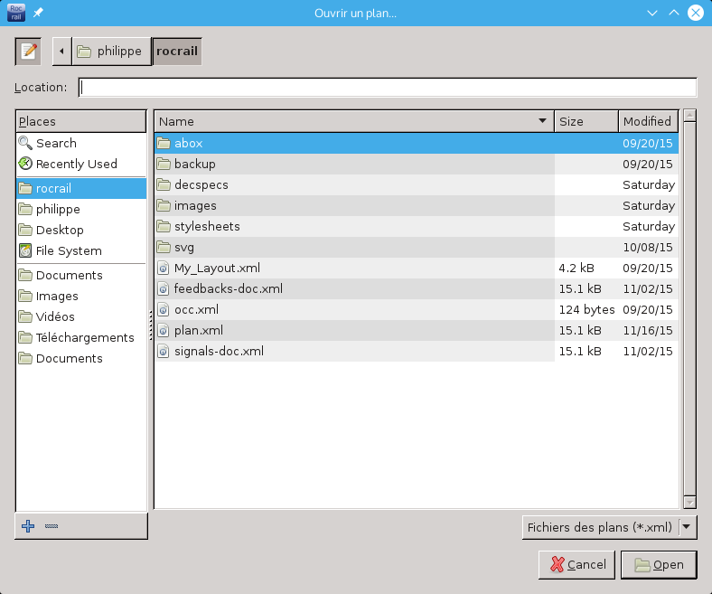
Task: Select the Téléchargements bookmark
Action: [84, 337]
